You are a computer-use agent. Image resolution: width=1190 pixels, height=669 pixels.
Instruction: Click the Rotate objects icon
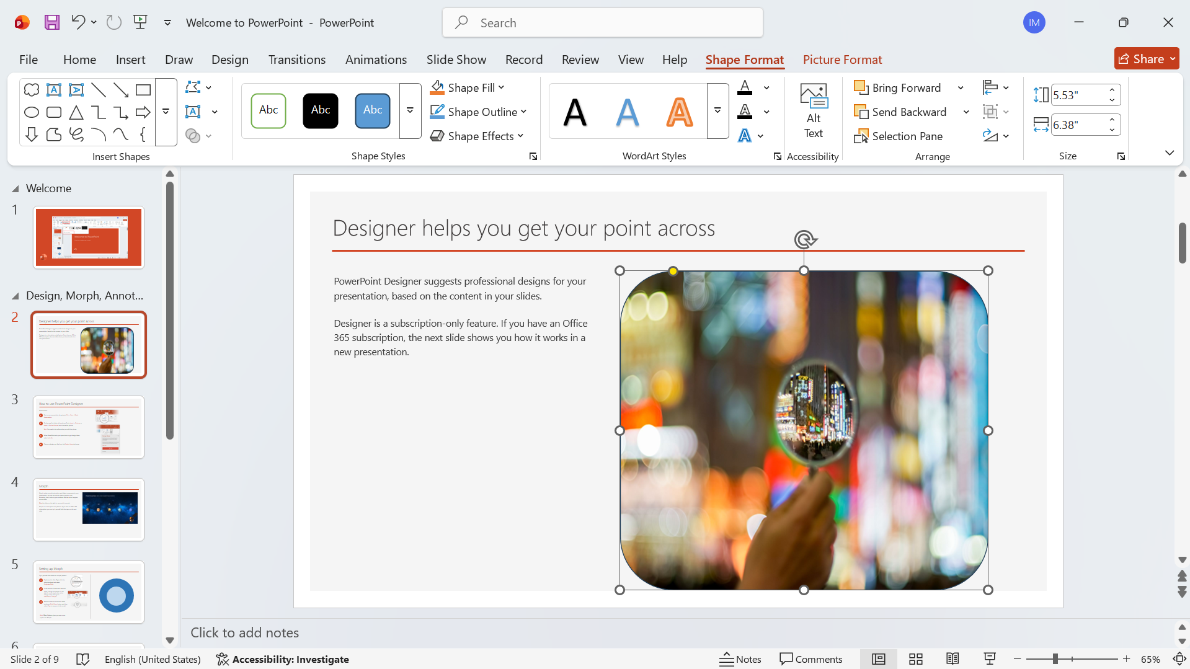[990, 136]
